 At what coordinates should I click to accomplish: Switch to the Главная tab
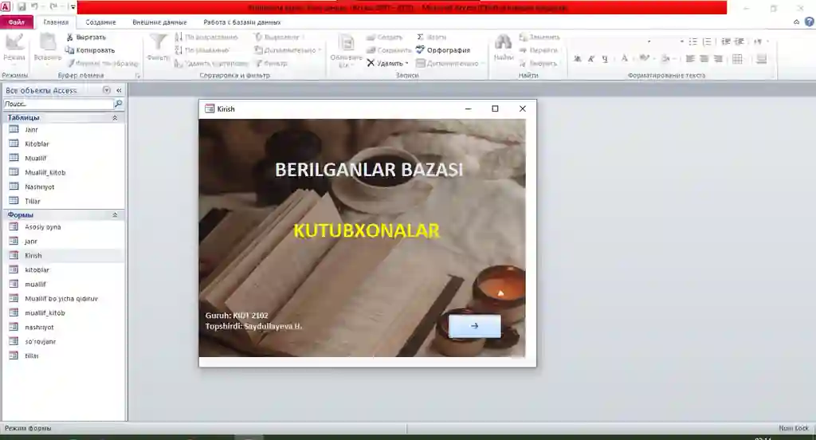[x=56, y=22]
